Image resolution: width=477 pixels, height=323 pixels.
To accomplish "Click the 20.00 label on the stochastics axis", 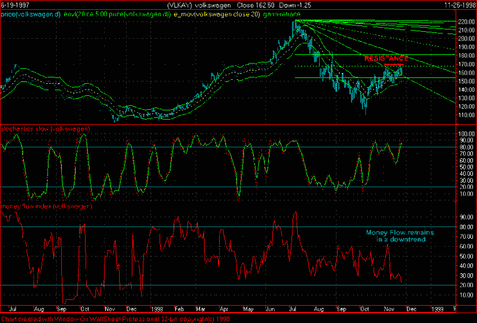I will tap(467, 187).
